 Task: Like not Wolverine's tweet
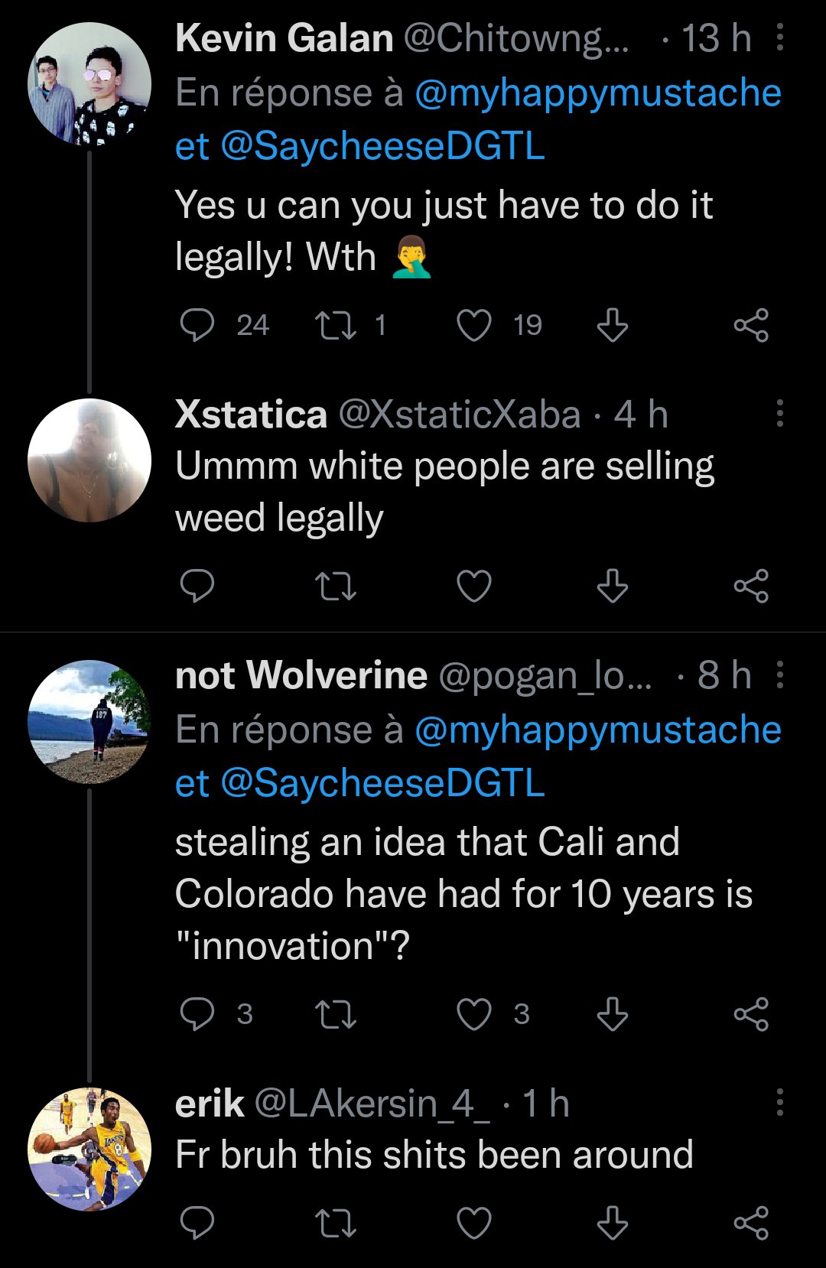click(473, 1015)
